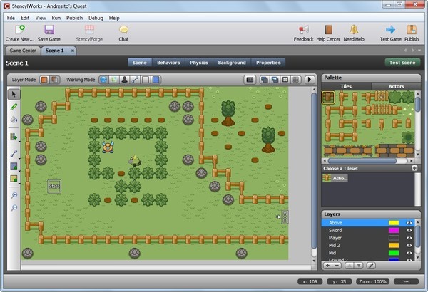Click the play arrow in scene toolbar
This screenshot has height=292, width=428.
[x=310, y=80]
